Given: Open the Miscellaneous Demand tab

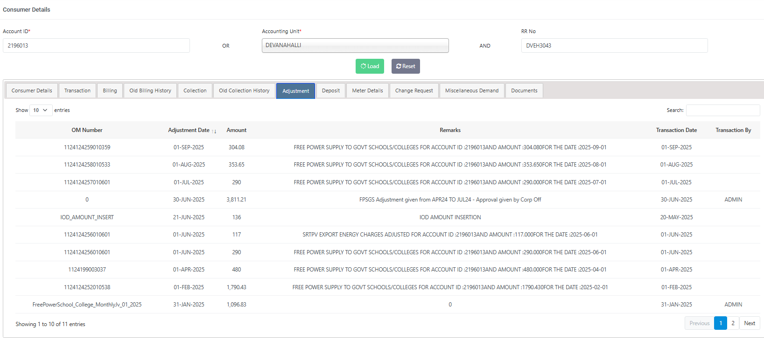Looking at the screenshot, I should pyautogui.click(x=471, y=90).
